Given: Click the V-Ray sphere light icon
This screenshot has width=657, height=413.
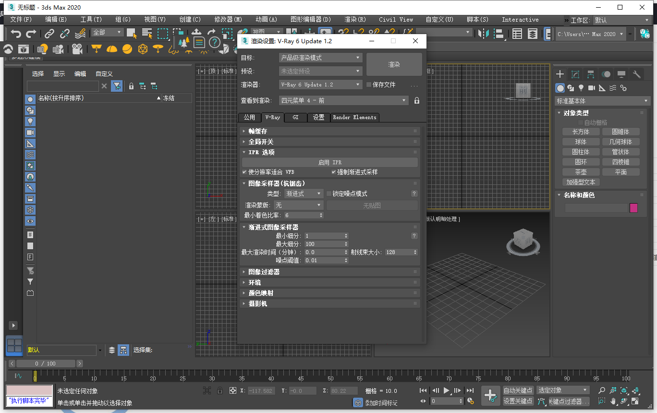Looking at the screenshot, I should pos(127,49).
